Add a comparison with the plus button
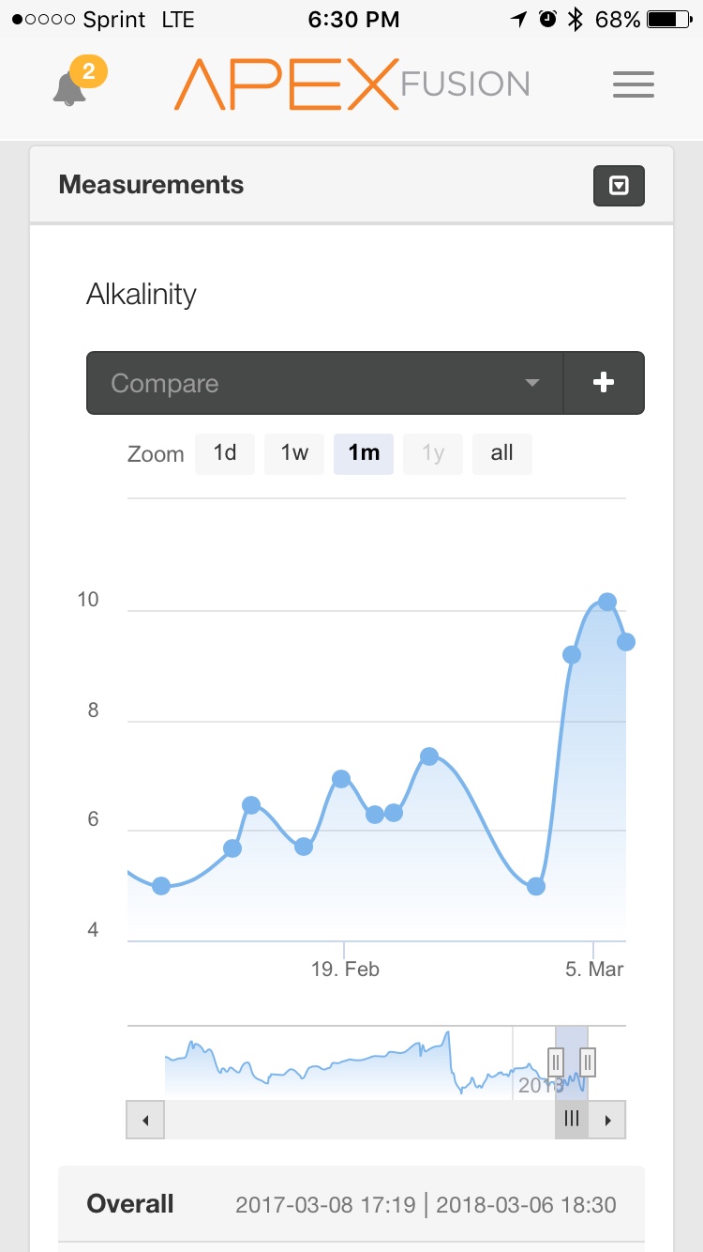703x1252 pixels. point(605,383)
